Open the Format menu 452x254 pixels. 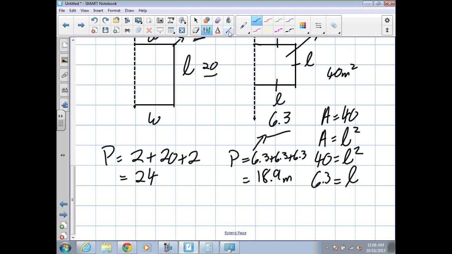tap(114, 11)
